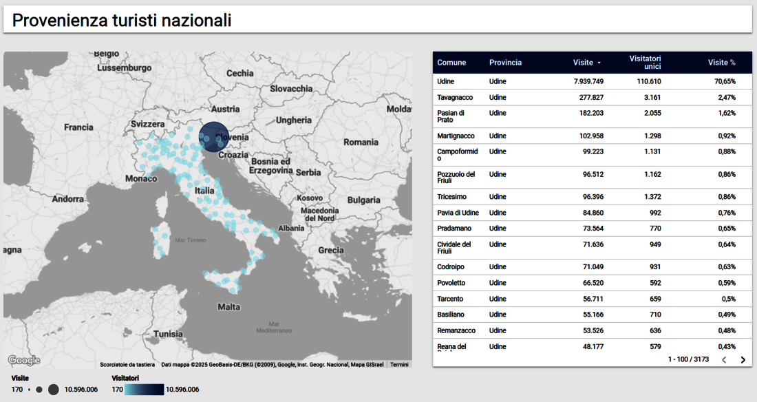Click the large dark bubble over Udine
This screenshot has height=402, width=757.
(x=213, y=136)
